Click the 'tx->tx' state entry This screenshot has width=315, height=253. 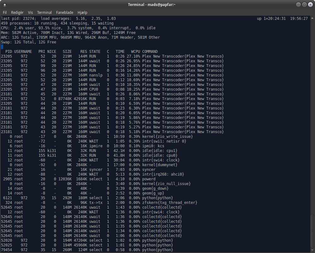click(96, 203)
